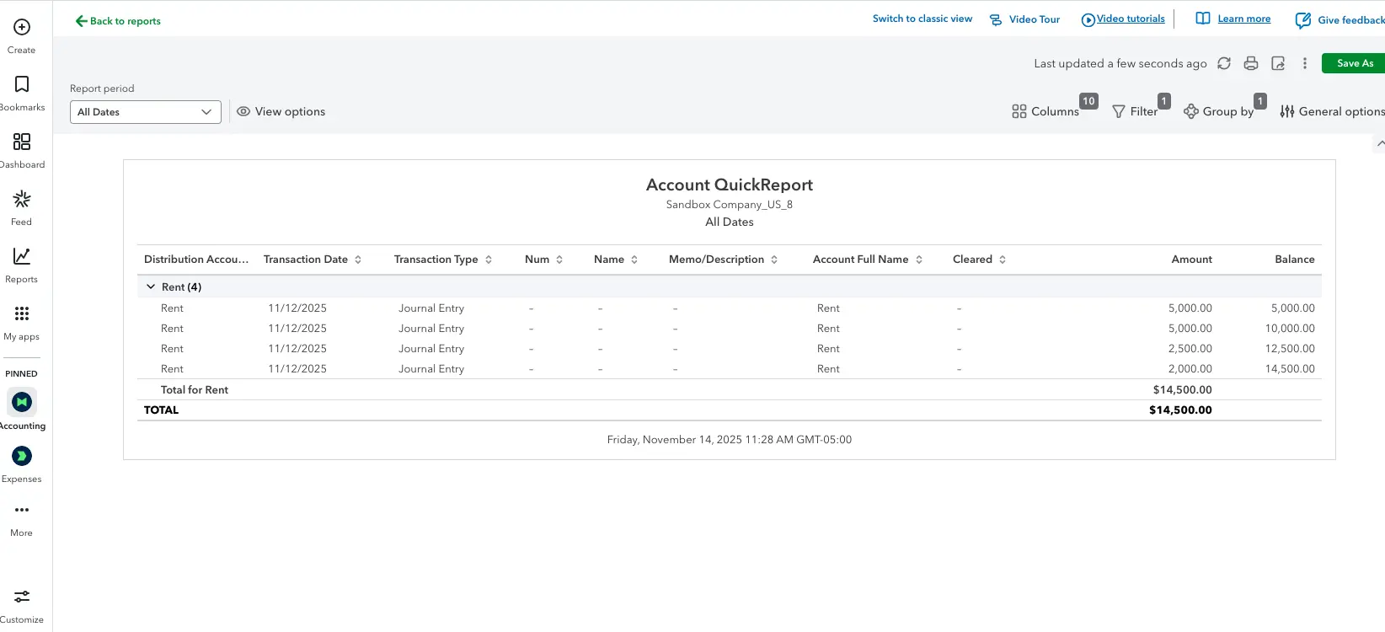1385x632 pixels.
Task: Go Back to reports
Action: (118, 21)
